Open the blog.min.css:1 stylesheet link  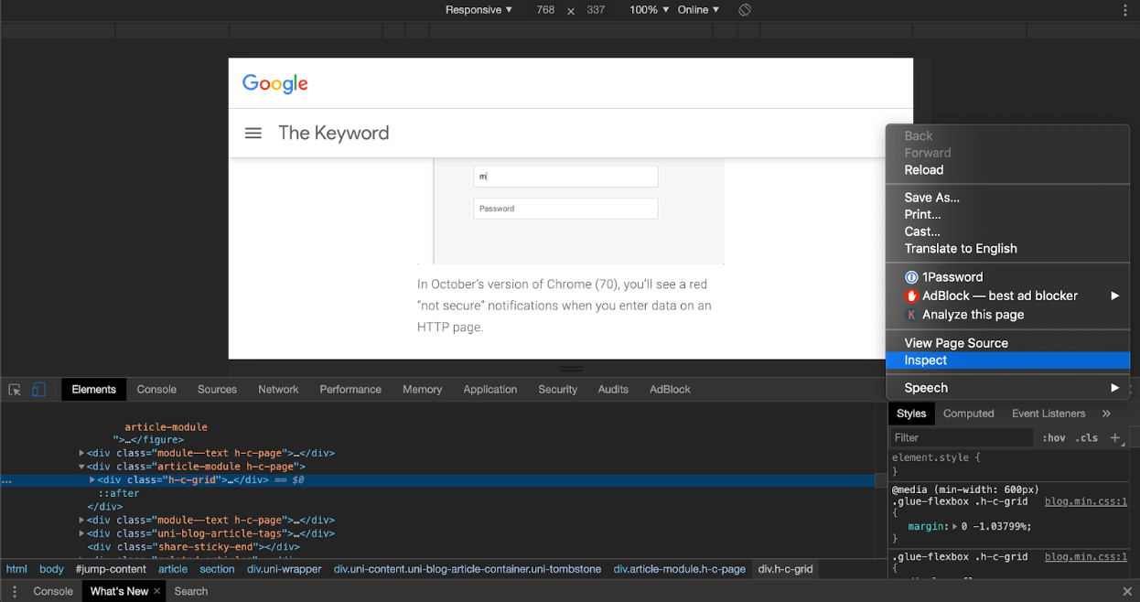1085,501
